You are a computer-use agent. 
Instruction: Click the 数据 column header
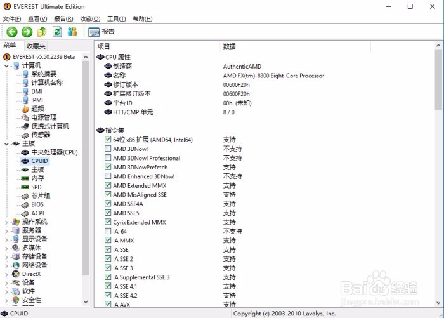(x=295, y=46)
